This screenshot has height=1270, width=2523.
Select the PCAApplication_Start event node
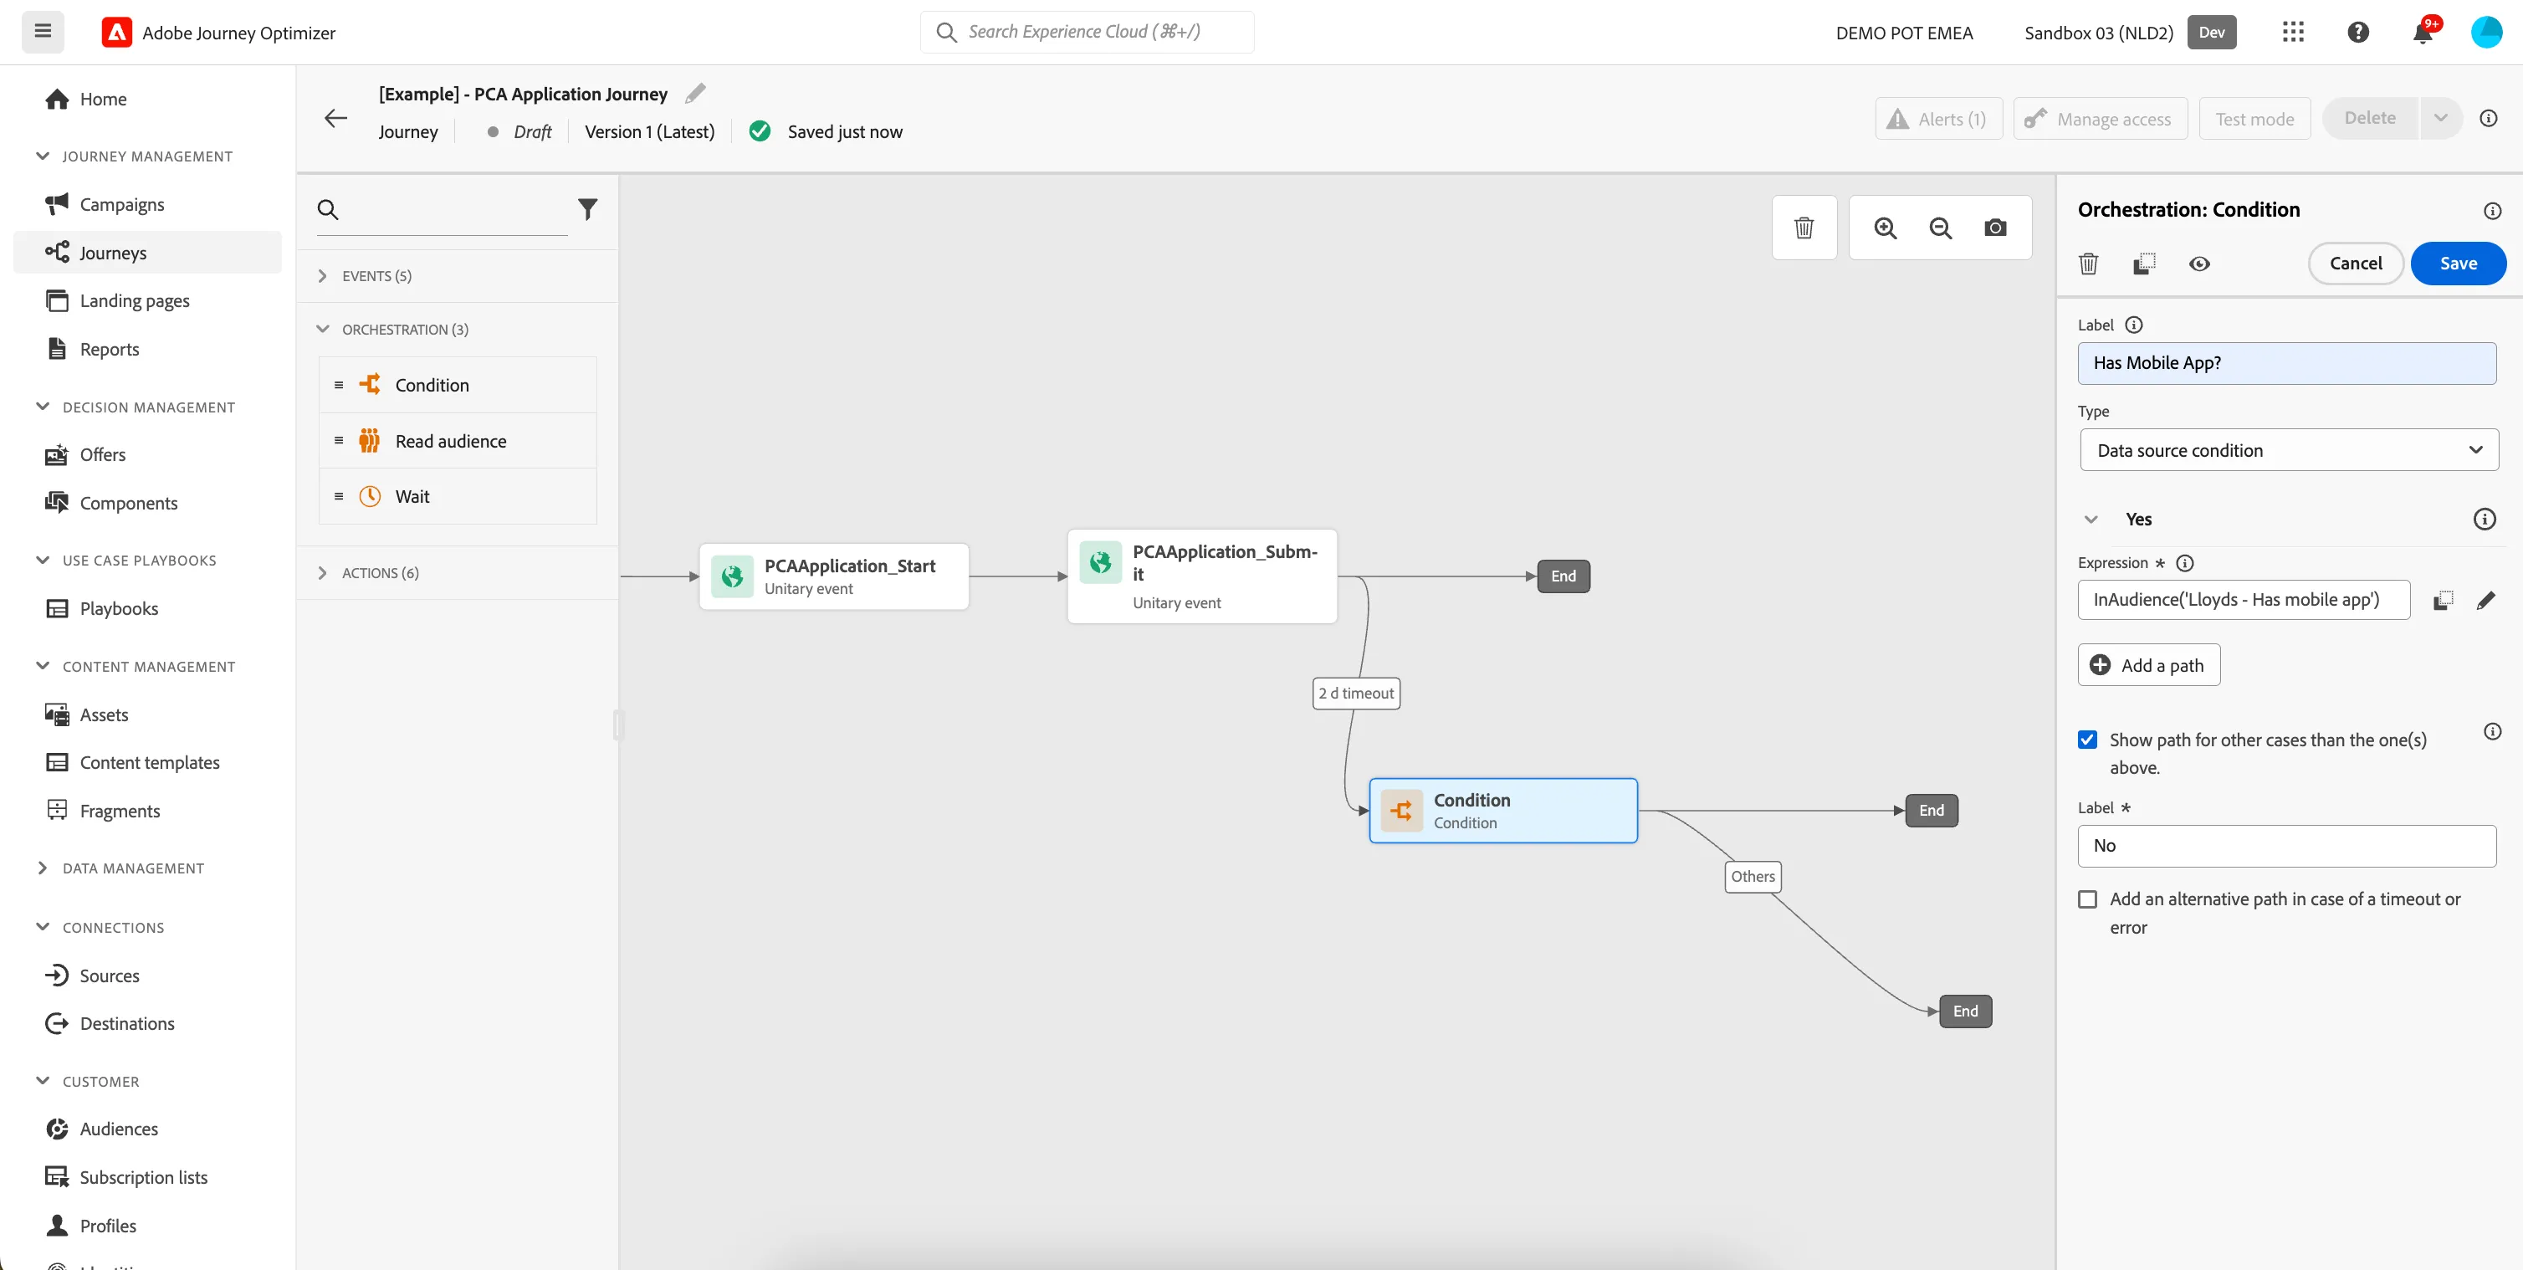(x=835, y=576)
